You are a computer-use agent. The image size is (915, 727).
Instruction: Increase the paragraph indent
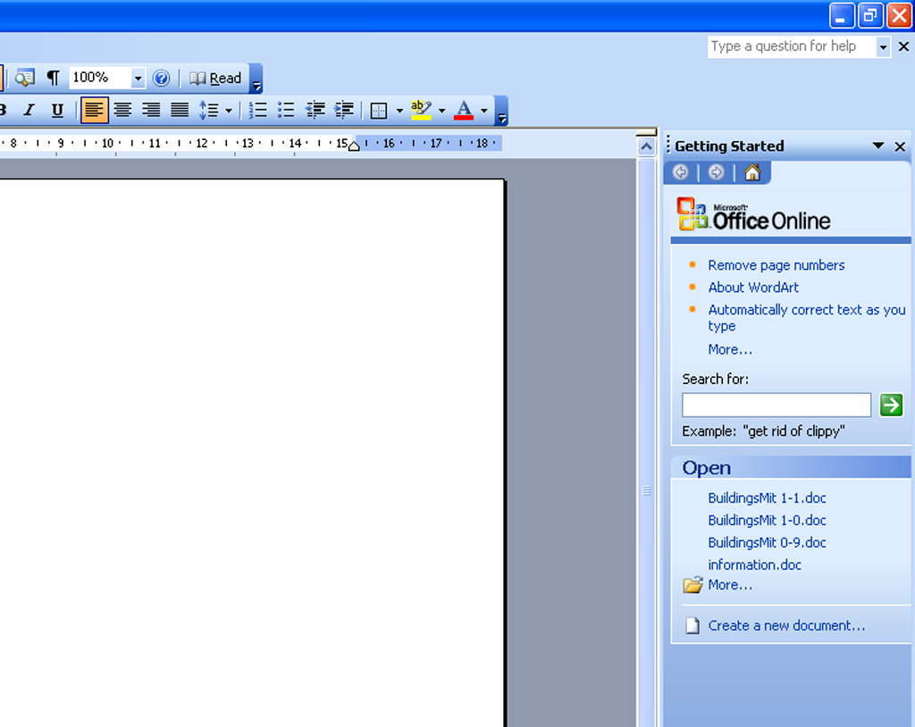344,110
